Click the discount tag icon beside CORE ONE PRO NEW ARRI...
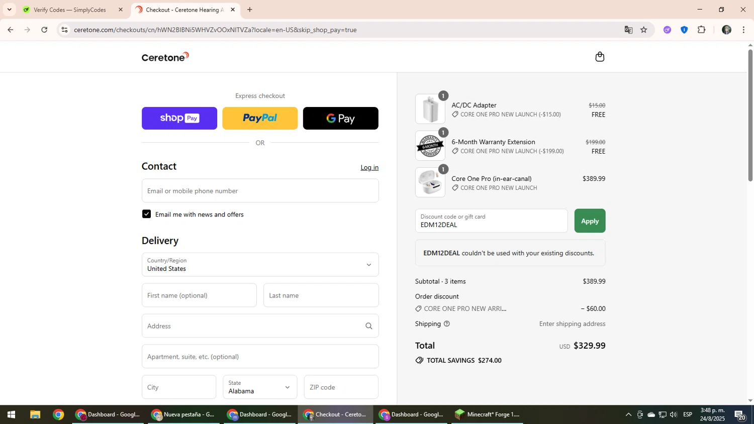The image size is (754, 424). click(x=419, y=309)
